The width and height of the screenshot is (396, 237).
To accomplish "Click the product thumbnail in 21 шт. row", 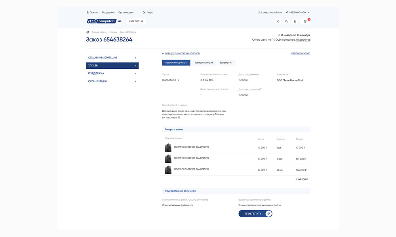I will click(x=168, y=170).
